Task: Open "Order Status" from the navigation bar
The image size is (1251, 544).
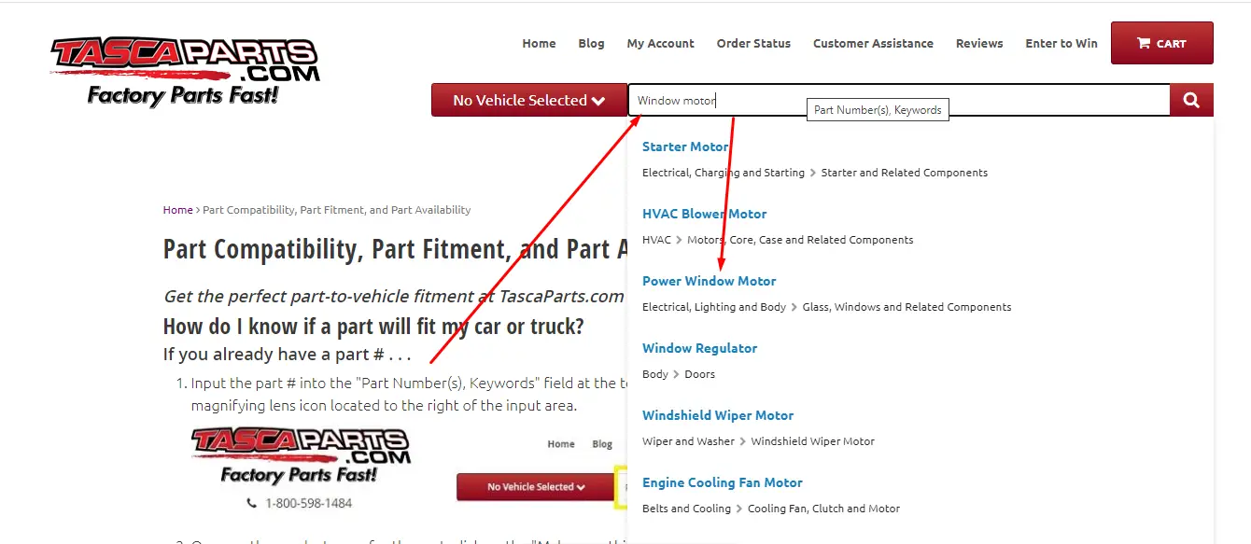Action: pos(753,43)
